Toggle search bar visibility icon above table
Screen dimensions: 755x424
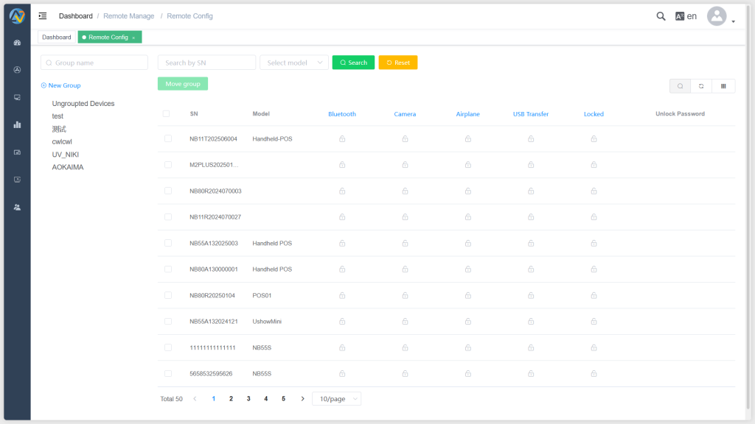coord(681,86)
